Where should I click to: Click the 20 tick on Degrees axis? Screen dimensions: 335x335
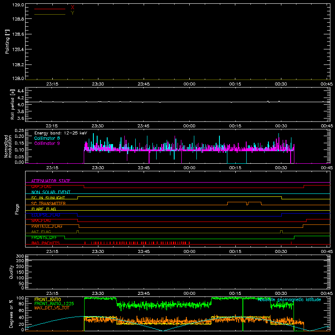21,324
